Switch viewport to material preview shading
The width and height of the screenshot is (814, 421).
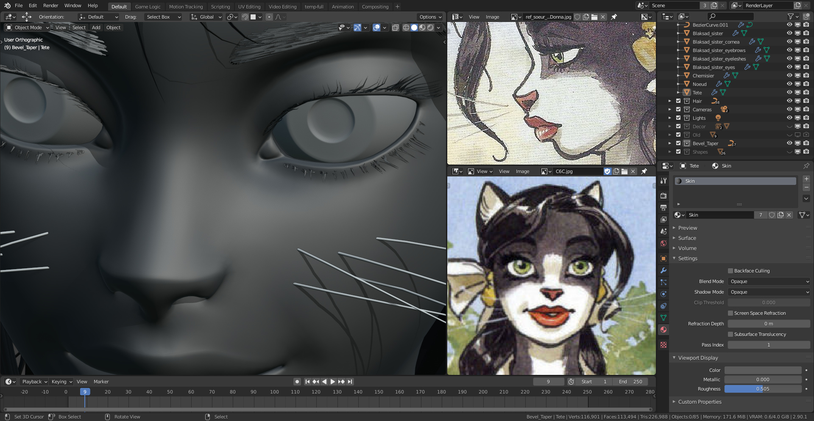click(x=422, y=28)
